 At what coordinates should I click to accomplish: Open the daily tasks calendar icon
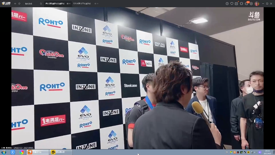point(236,3)
